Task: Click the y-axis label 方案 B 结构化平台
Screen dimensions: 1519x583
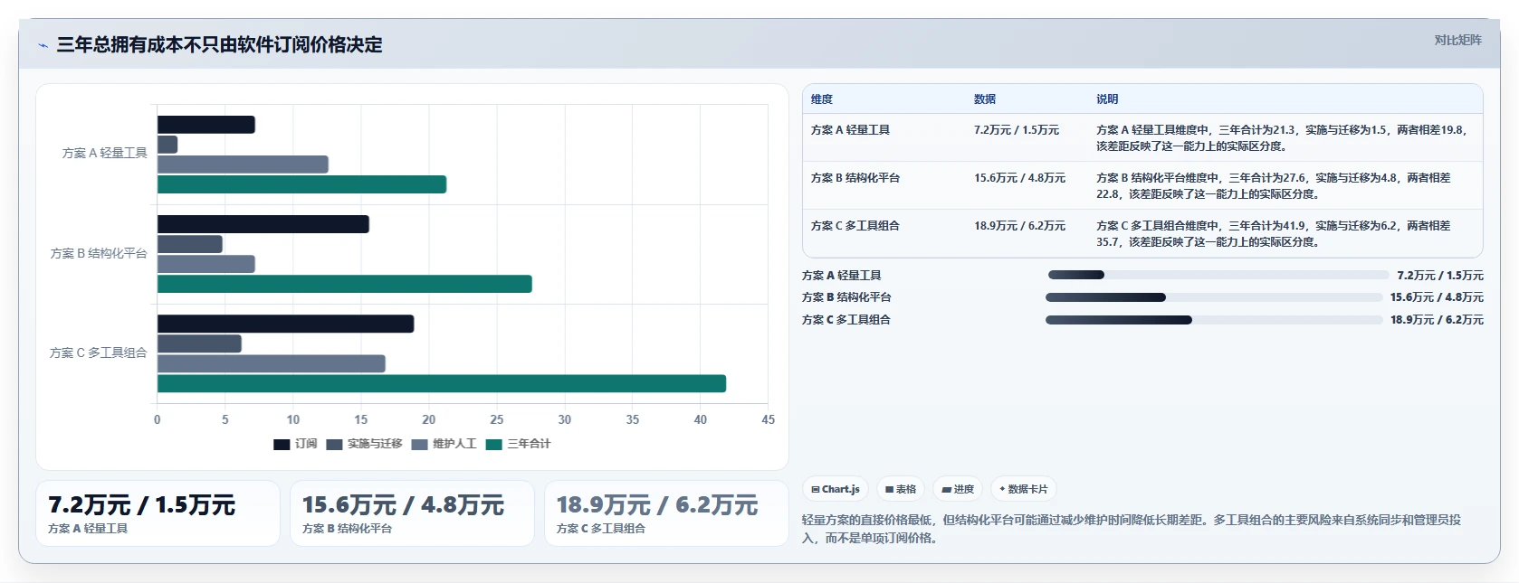Action: point(99,254)
